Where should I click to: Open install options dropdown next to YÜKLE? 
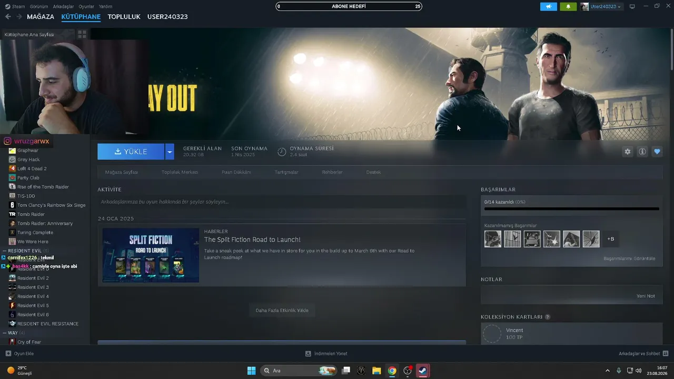tap(170, 152)
